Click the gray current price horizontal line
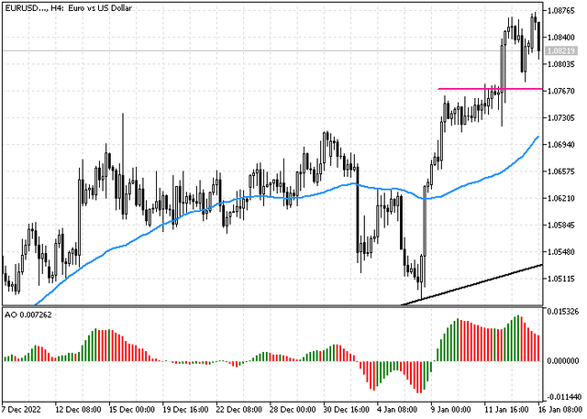 coord(272,50)
